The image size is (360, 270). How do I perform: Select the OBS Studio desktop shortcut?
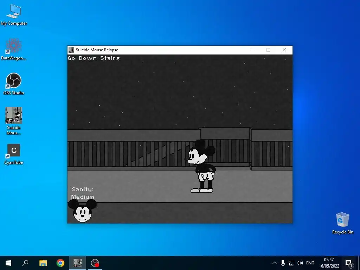14,84
